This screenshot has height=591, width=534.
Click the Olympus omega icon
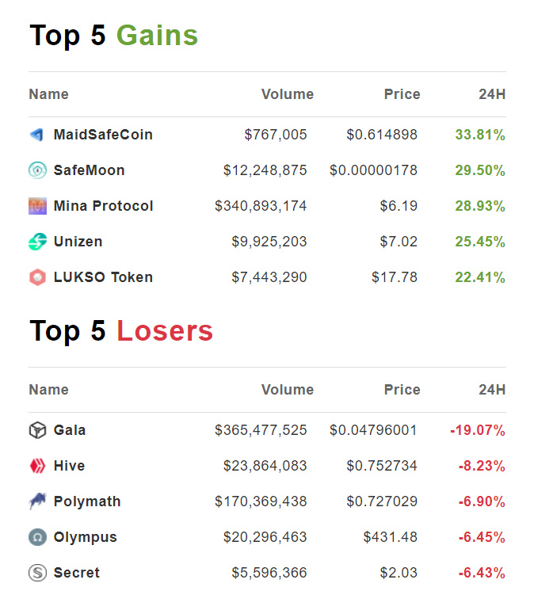(37, 537)
